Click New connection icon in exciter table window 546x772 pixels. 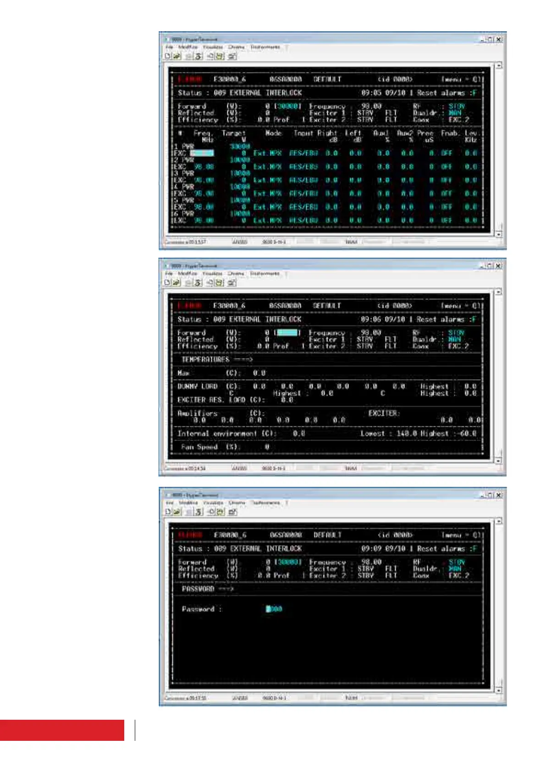tap(168, 56)
